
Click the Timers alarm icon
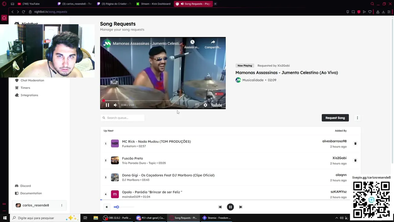[x=17, y=88]
